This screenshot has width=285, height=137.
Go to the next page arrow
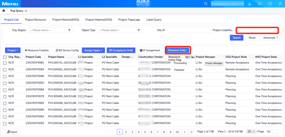tap(184, 132)
